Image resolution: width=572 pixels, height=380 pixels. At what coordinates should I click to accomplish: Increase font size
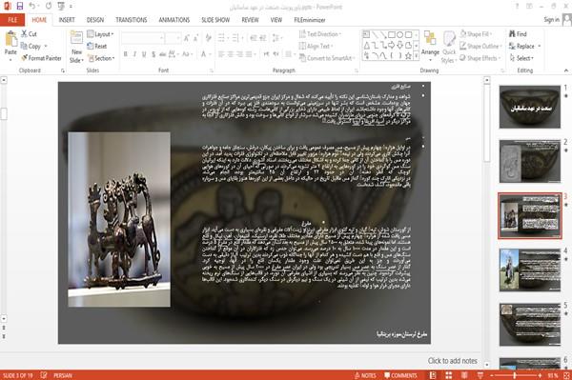187,38
